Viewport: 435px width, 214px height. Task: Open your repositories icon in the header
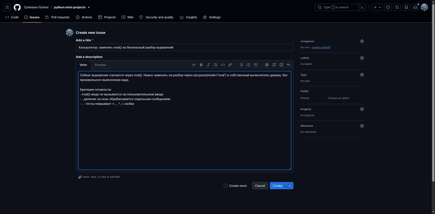click(406, 7)
